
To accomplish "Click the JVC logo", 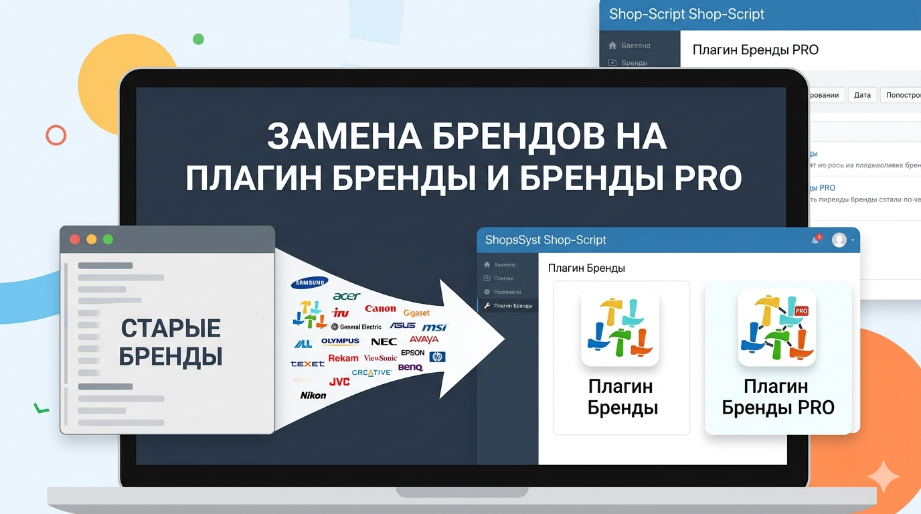I will (339, 381).
